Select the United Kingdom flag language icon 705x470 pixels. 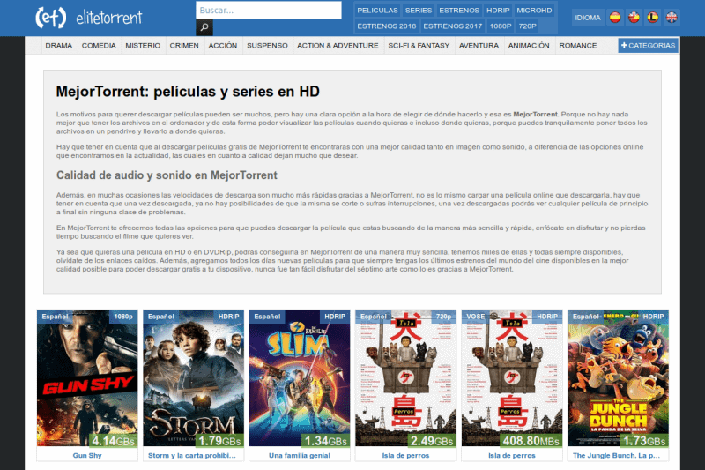point(672,18)
